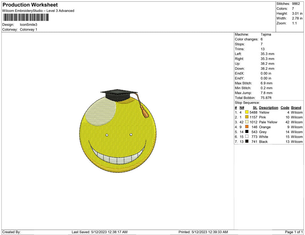Click the Yellow stitch count 5488
Screen dimensions: 305x235
(x=254, y=112)
